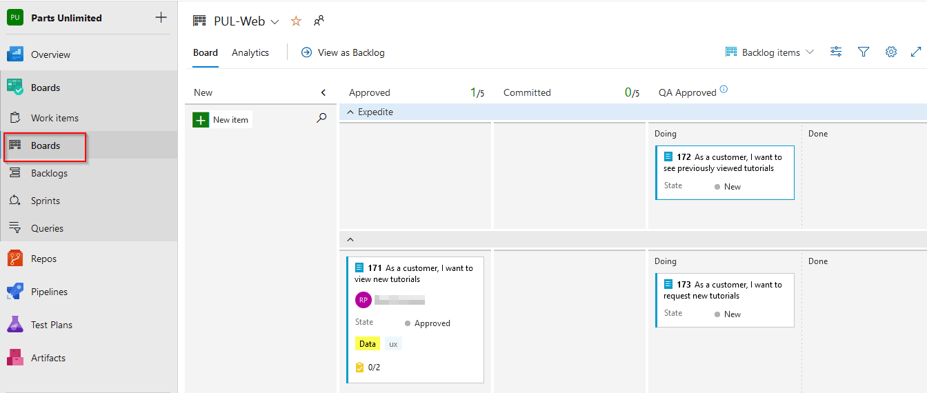Click the yellow Data tag on card 171
Screen dimensions: 927x393
368,343
